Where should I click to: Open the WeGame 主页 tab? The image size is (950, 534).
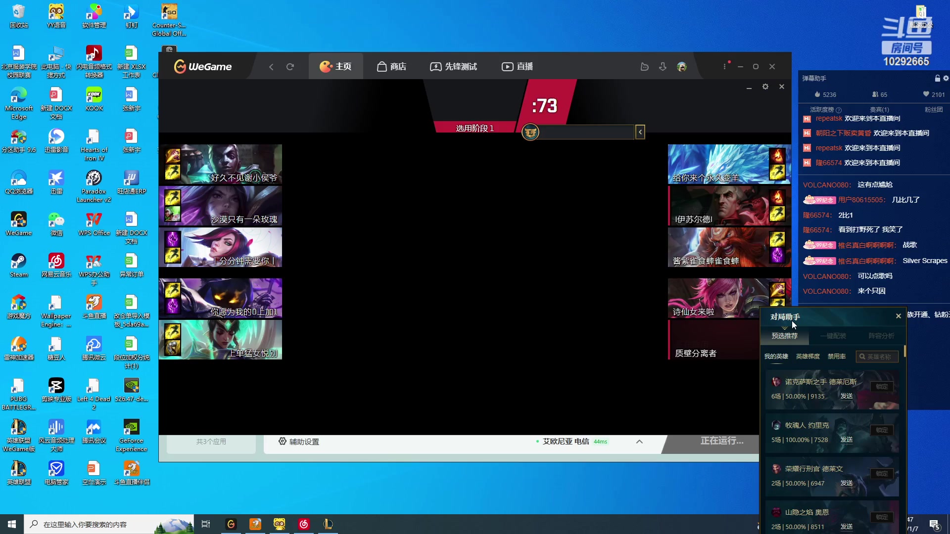(336, 67)
